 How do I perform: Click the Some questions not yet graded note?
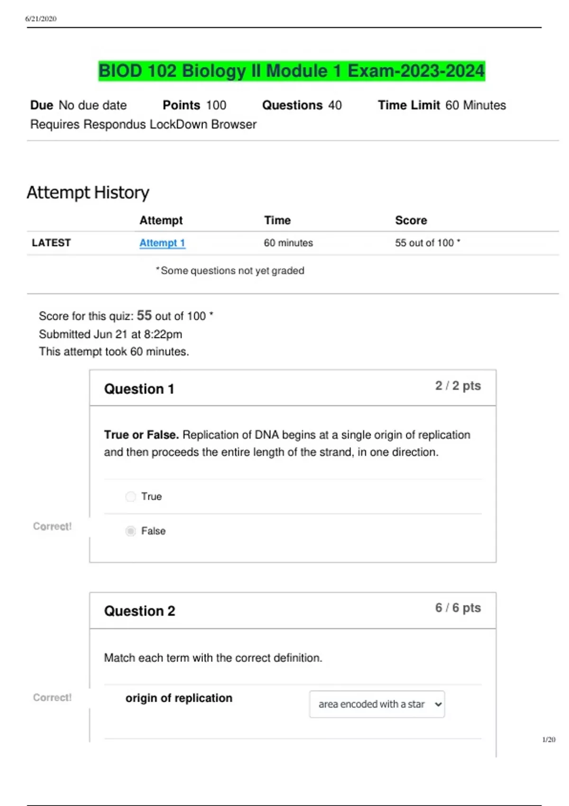pyautogui.click(x=230, y=270)
